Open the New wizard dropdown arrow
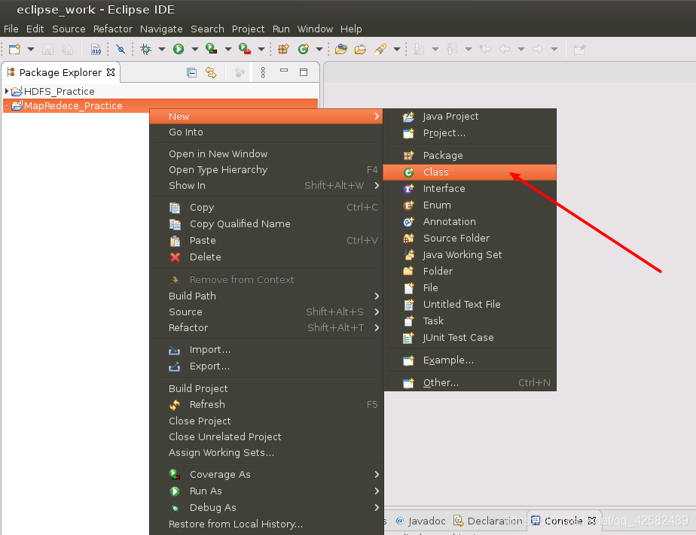Screen dimensions: 696x535 coord(31,49)
